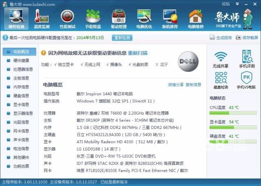Image resolution: width=261 pixels, height=186 pixels.
Task: Open the 温度监测 temperature monitor
Action: point(42,19)
